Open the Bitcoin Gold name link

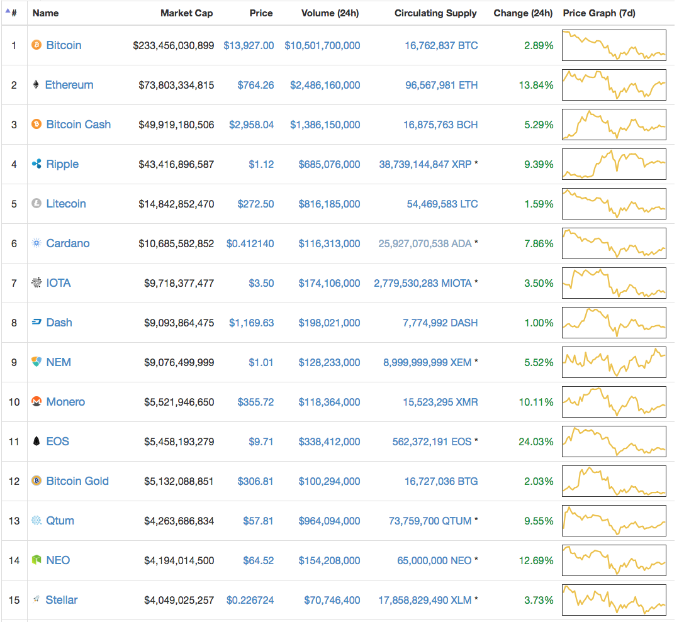point(77,481)
